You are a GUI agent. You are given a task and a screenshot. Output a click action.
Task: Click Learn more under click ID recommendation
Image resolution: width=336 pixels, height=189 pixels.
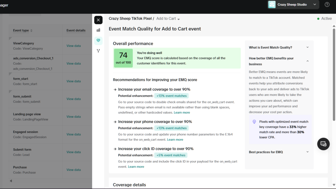136,167
